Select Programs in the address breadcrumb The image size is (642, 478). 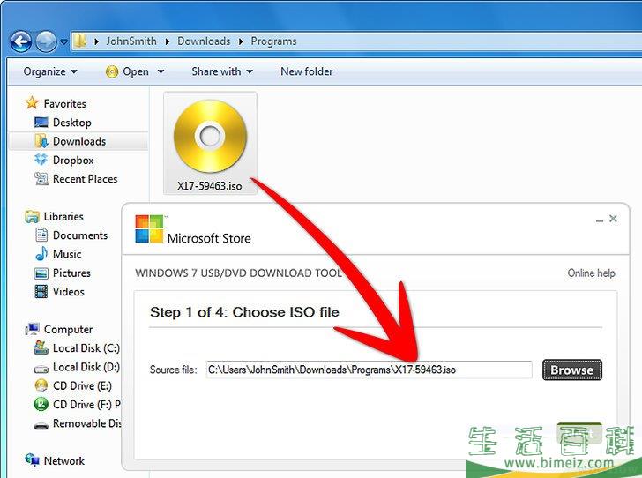point(273,41)
